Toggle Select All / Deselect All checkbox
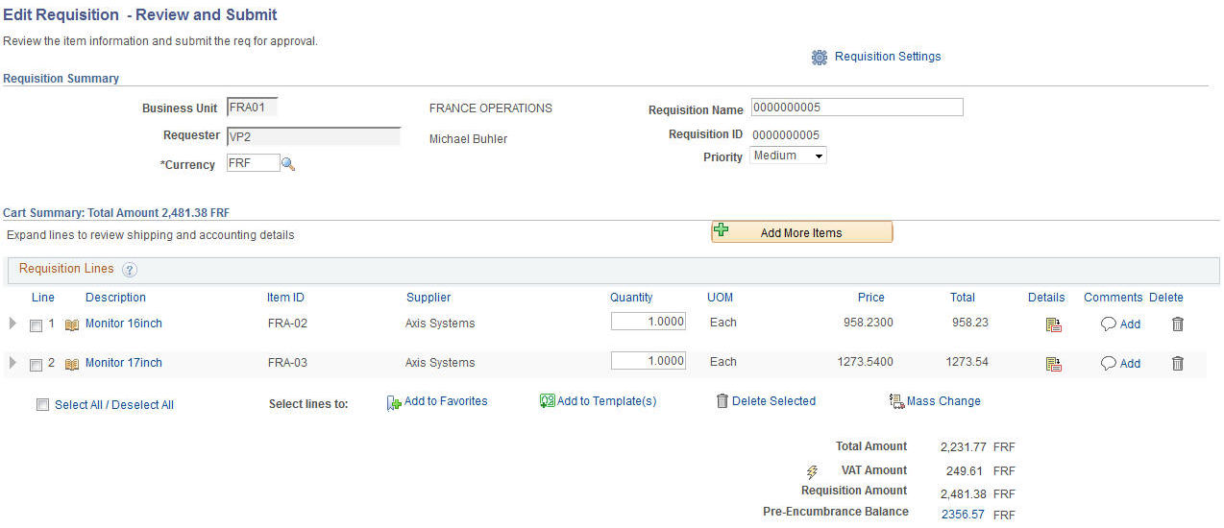Viewport: 1224px width, 528px height. pyautogui.click(x=42, y=405)
